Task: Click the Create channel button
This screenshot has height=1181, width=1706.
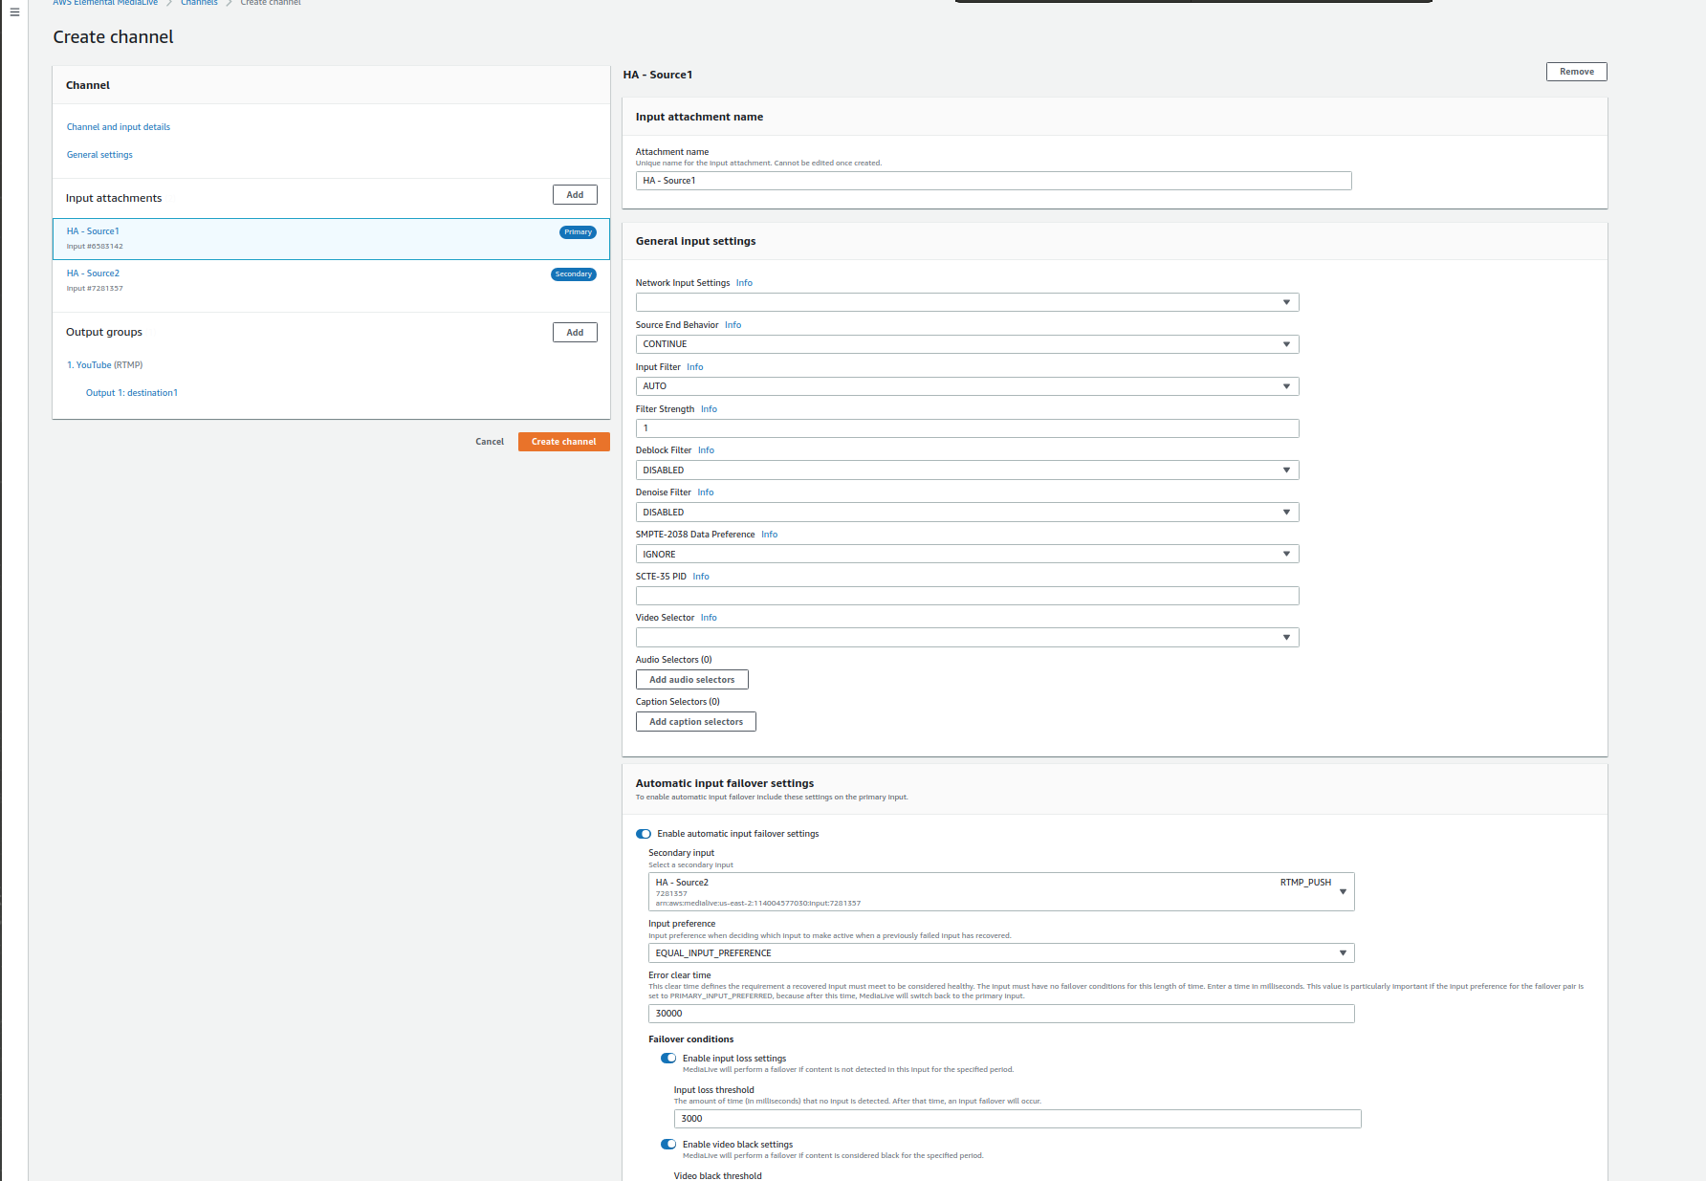Action: click(x=564, y=442)
